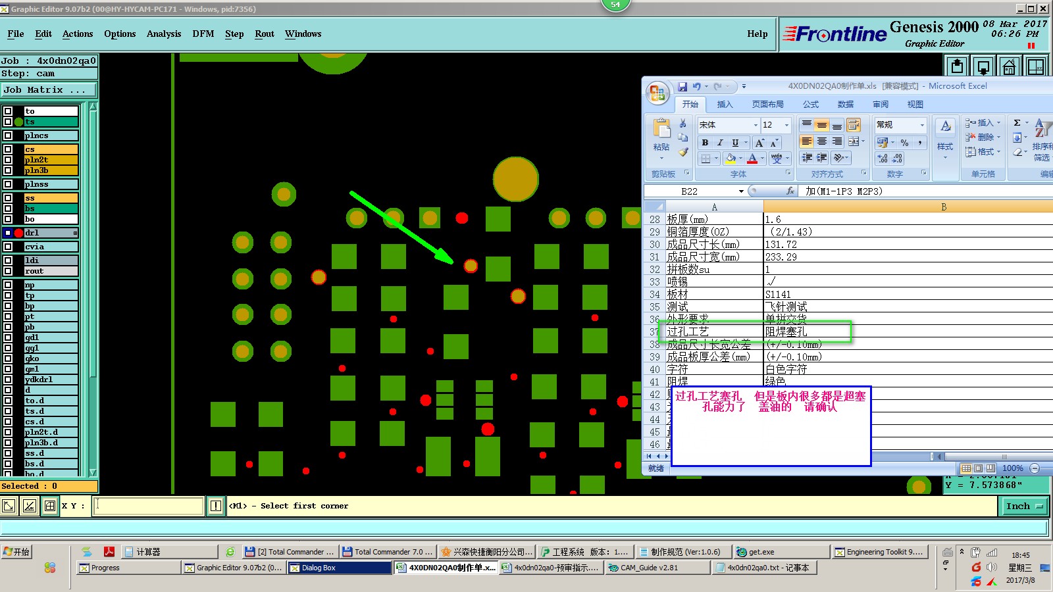This screenshot has height=592, width=1053.
Task: Apply percent style in Excel
Action: tap(905, 142)
